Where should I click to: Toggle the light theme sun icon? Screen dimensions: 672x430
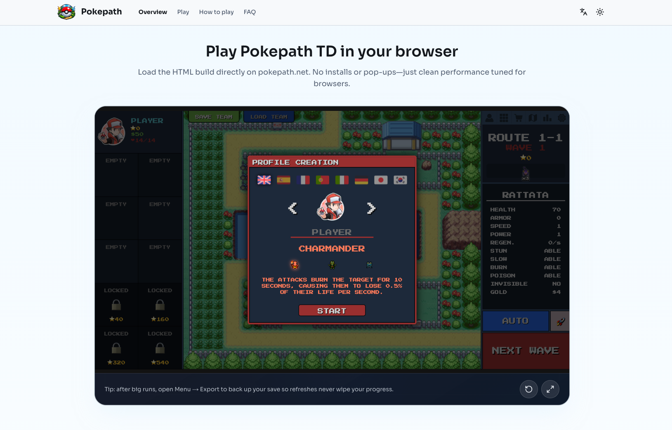tap(600, 12)
